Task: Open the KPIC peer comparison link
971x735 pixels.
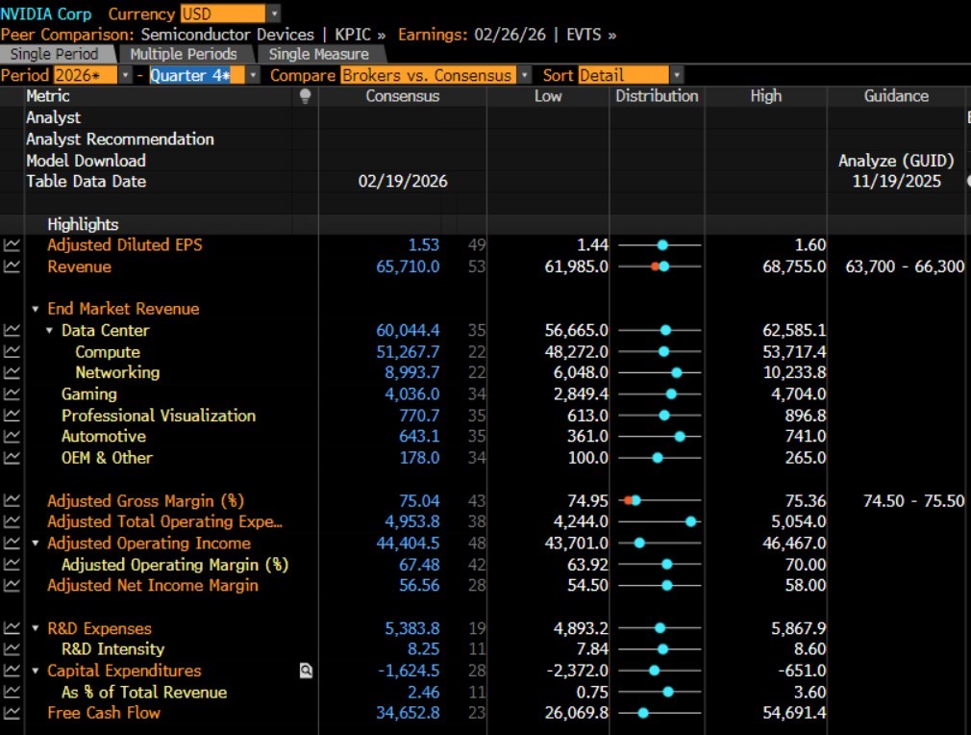Action: point(353,35)
